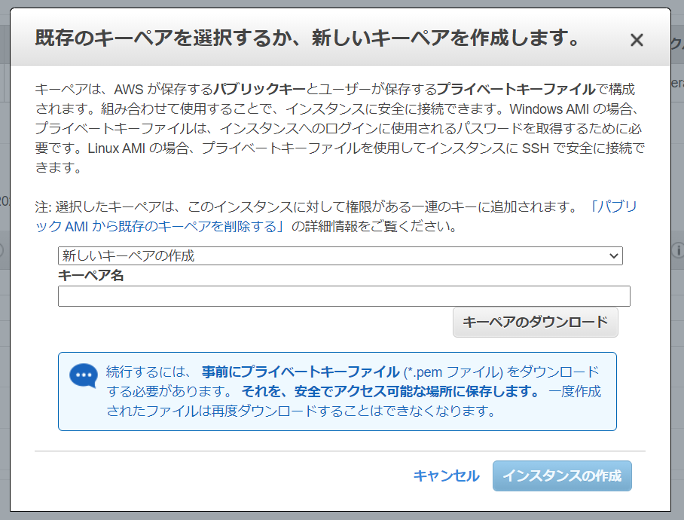Open the パブリック AMI から既存のキーペアを削除する link

click(x=160, y=226)
